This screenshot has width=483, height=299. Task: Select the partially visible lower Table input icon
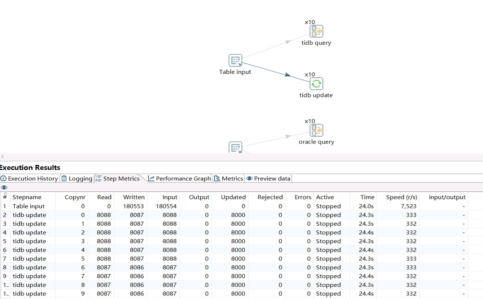(235, 147)
